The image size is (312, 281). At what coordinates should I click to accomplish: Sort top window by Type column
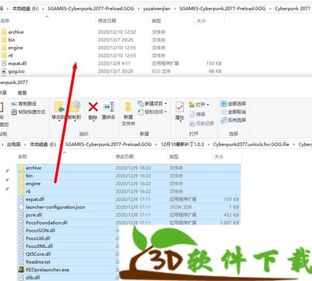pos(156,21)
